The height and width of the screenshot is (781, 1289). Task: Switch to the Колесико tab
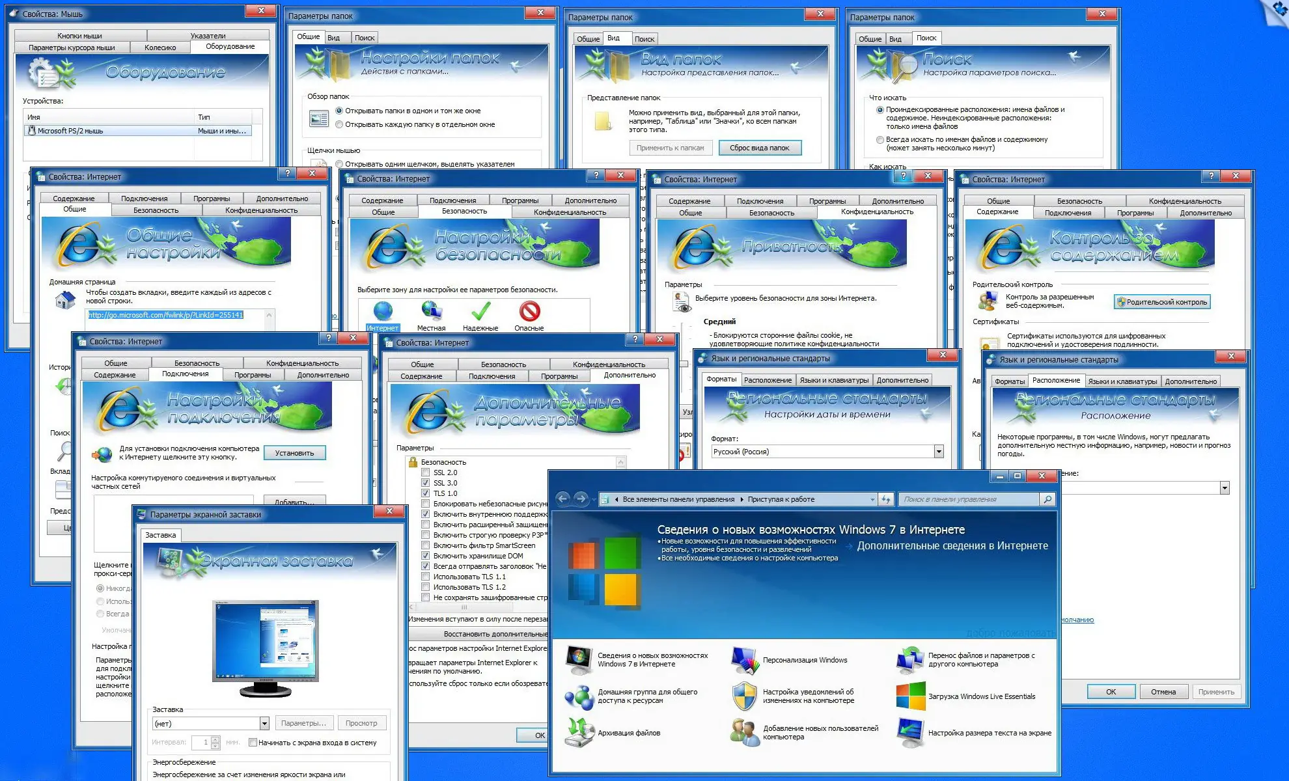[160, 47]
